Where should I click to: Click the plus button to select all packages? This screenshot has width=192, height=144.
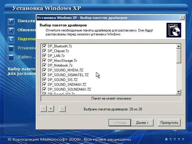point(51,109)
